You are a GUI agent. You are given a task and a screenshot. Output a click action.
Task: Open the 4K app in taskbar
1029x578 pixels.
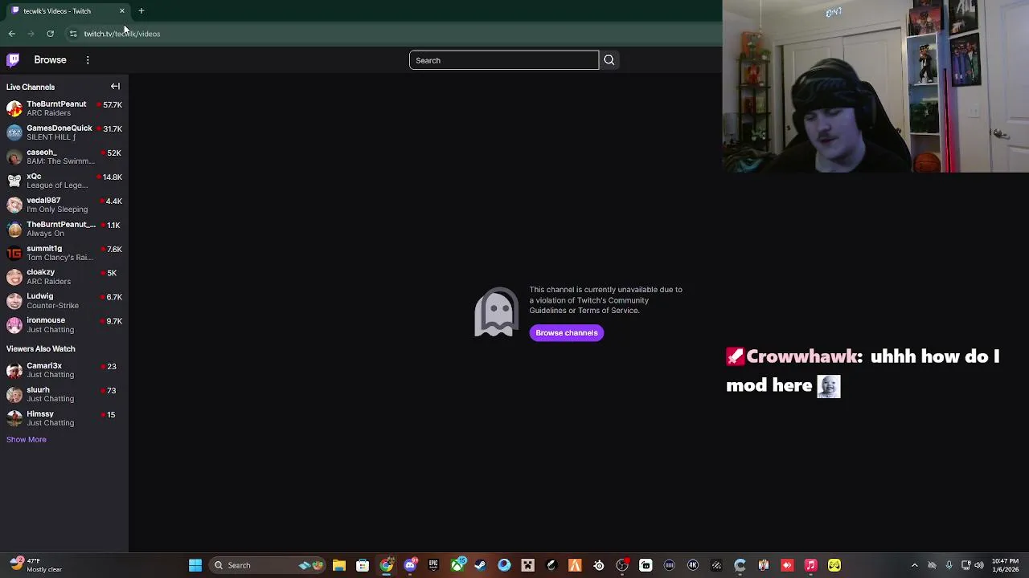pyautogui.click(x=693, y=565)
